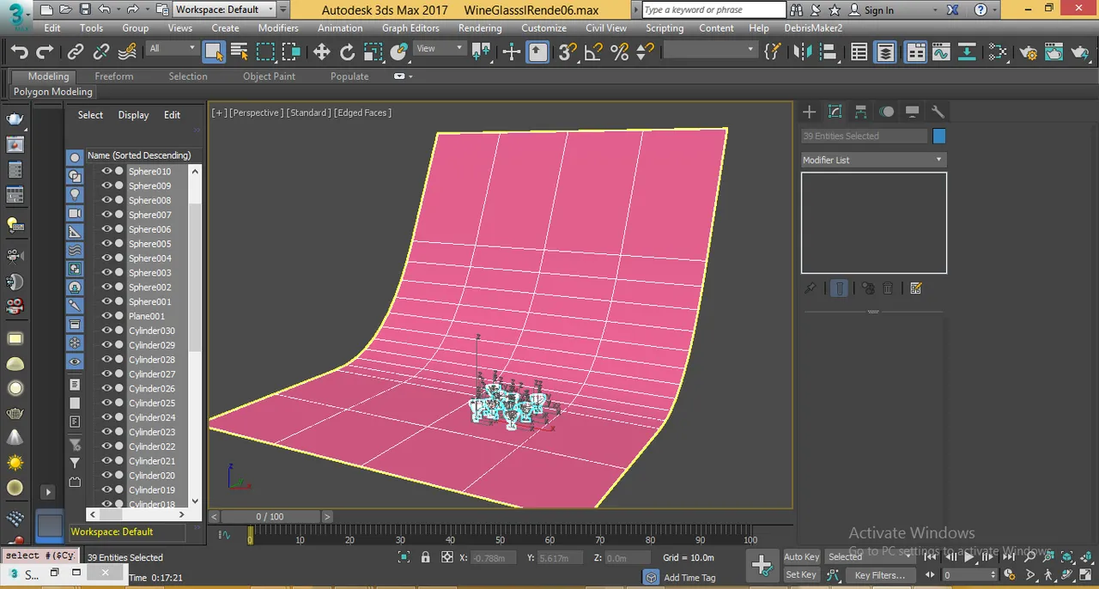Click Pin Stack icon under modifier stack
Image resolution: width=1099 pixels, height=589 pixels.
click(x=810, y=288)
